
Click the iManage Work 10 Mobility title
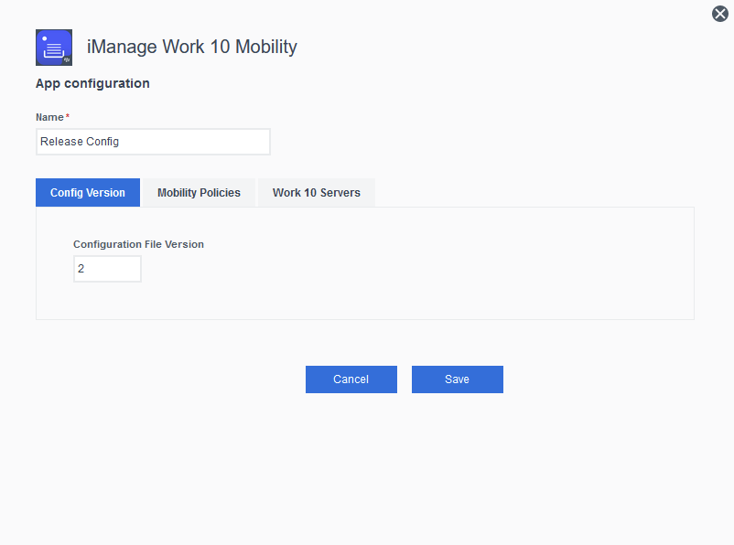point(191,47)
